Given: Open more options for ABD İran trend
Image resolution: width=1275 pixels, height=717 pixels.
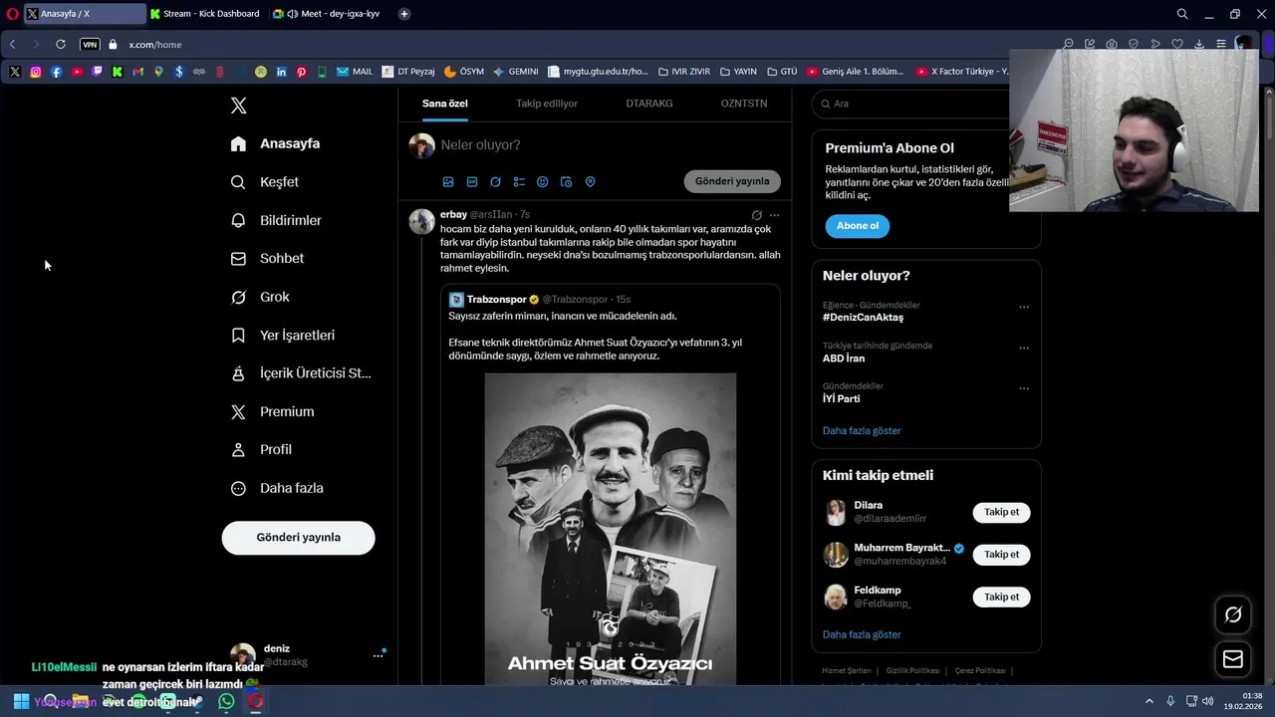Looking at the screenshot, I should click(1024, 349).
